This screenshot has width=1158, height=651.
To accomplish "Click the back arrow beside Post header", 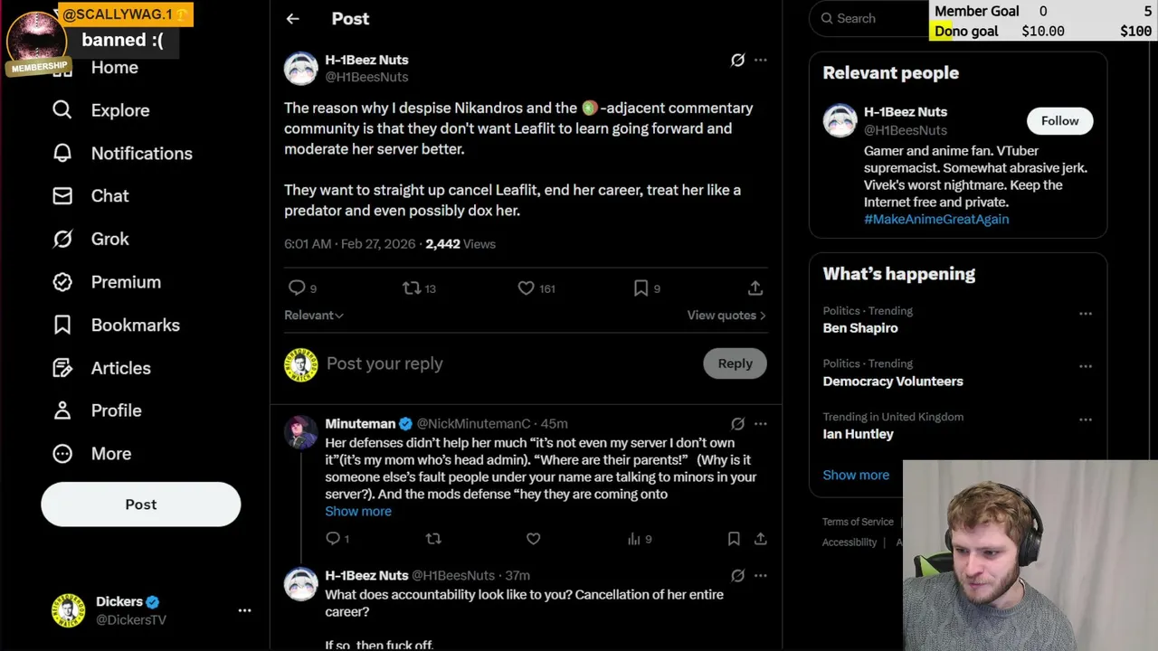I will [x=292, y=19].
